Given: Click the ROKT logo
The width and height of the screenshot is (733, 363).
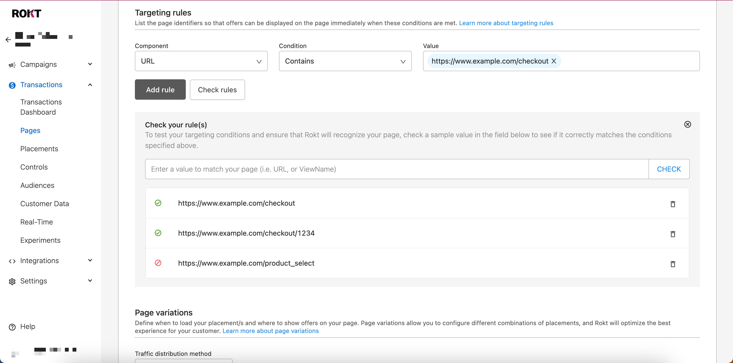Looking at the screenshot, I should [x=26, y=13].
